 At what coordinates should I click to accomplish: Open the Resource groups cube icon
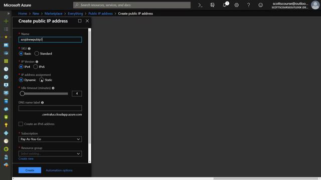pyautogui.click(x=6, y=53)
